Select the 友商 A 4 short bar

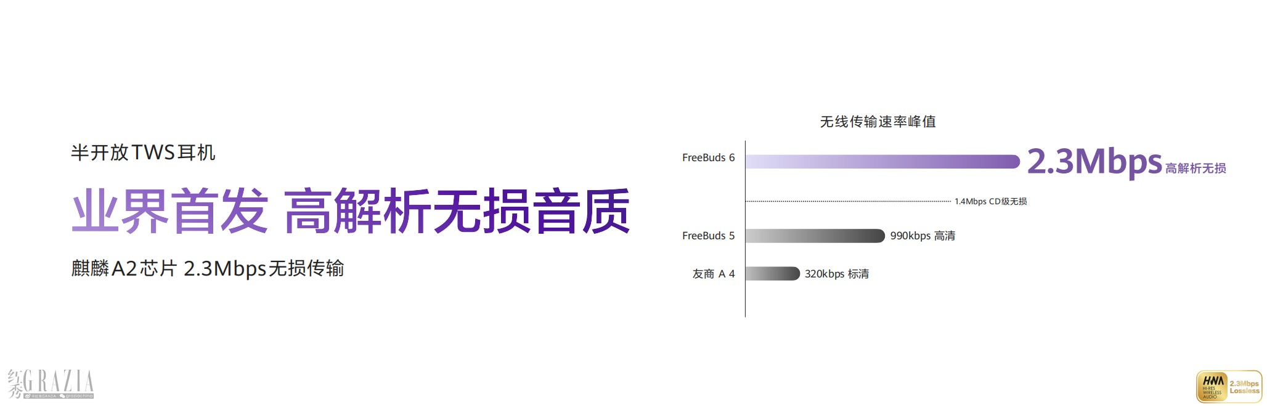[x=773, y=274]
